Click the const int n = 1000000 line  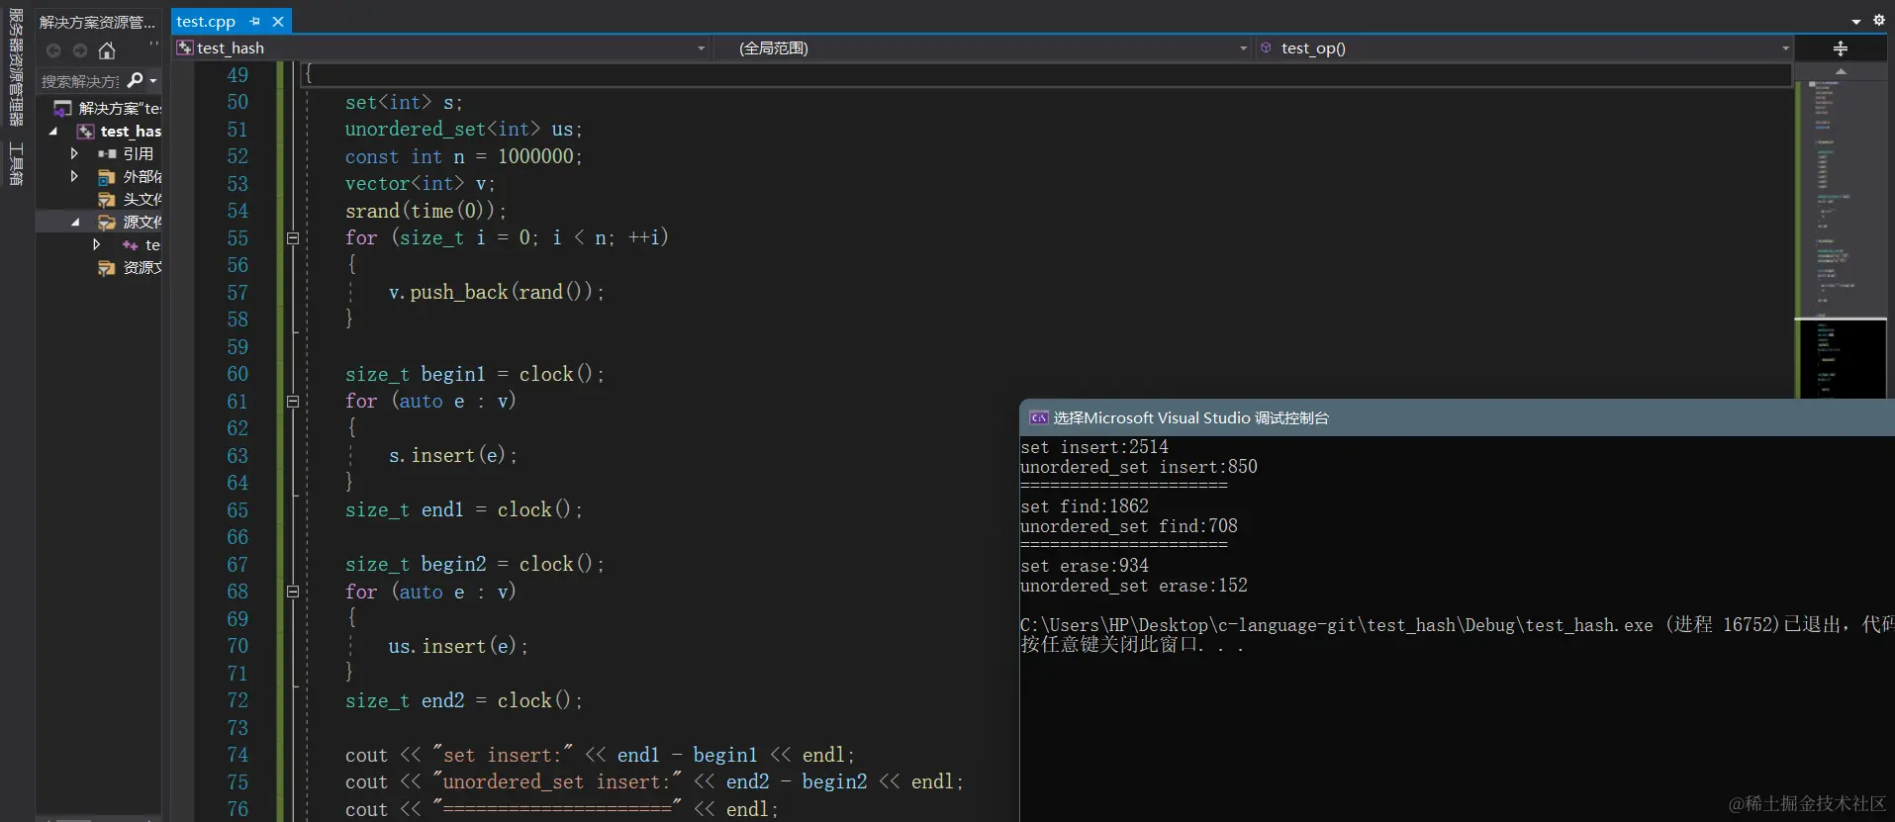(x=463, y=156)
